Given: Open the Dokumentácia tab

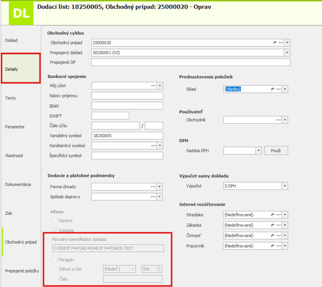Looking at the screenshot, I should tap(18, 184).
